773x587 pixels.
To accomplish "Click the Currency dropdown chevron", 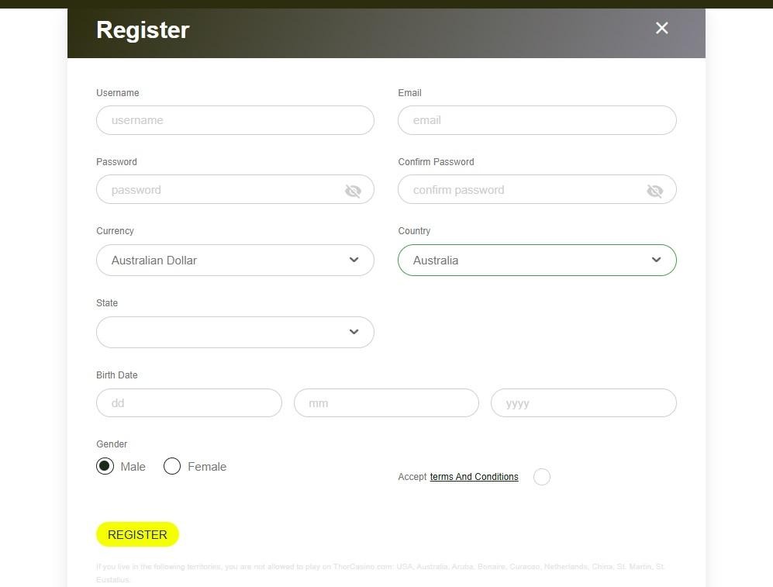I will point(354,260).
